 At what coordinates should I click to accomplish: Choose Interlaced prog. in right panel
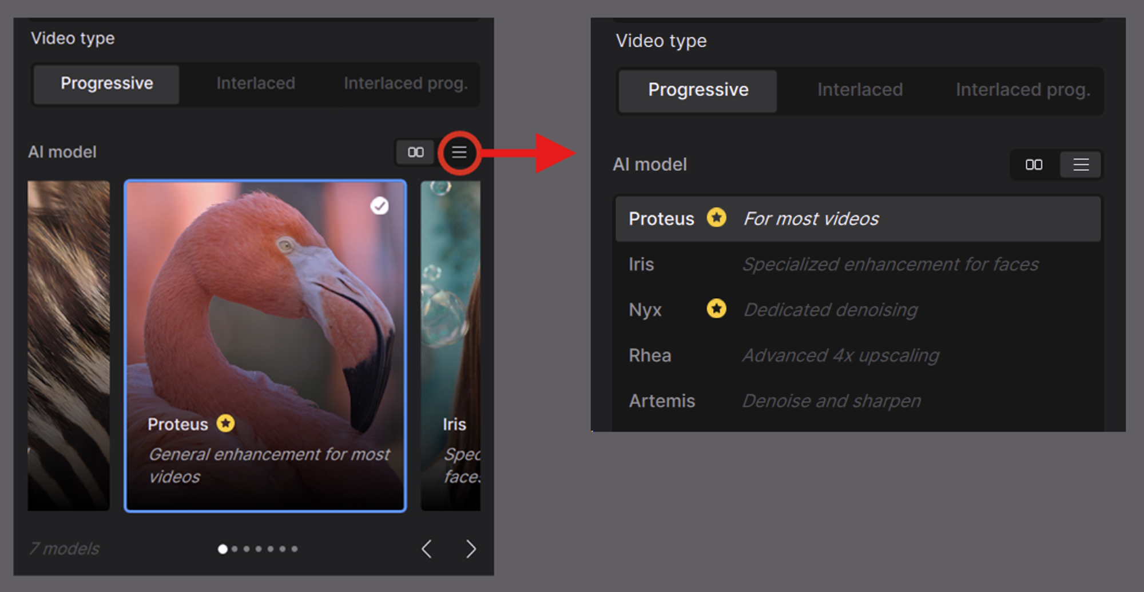point(1023,90)
